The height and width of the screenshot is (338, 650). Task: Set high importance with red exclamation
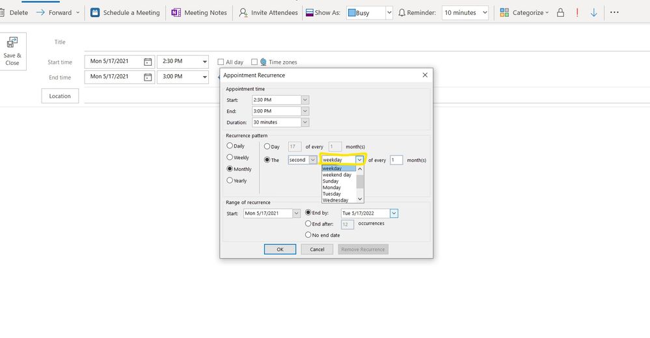577,12
